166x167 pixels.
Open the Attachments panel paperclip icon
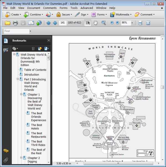[x=6, y=160]
